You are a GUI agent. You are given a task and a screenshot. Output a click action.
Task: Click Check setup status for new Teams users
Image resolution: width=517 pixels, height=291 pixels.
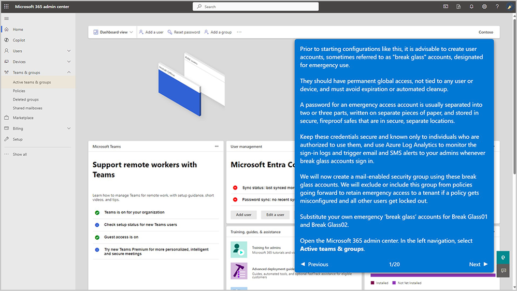pyautogui.click(x=140, y=224)
